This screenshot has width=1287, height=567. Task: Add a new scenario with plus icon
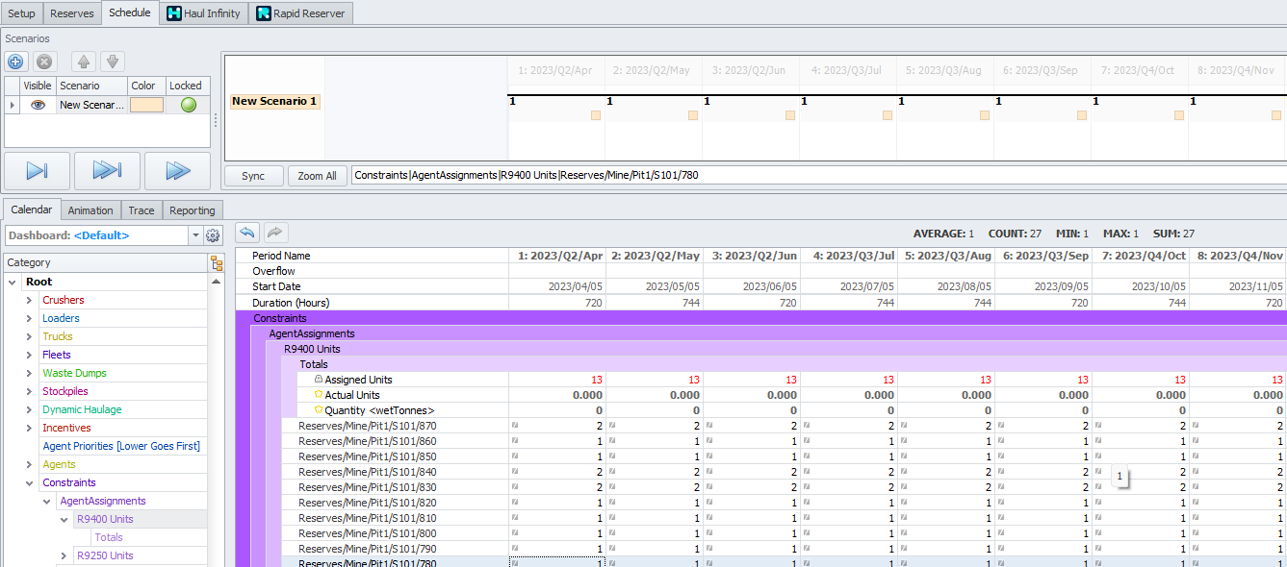tap(15, 62)
